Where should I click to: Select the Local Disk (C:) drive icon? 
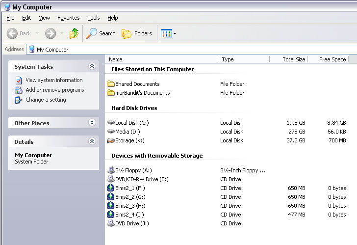(x=110, y=123)
